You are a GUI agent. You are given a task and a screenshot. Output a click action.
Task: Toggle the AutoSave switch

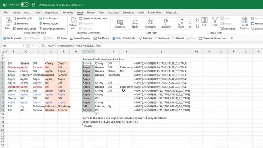coord(25,5)
